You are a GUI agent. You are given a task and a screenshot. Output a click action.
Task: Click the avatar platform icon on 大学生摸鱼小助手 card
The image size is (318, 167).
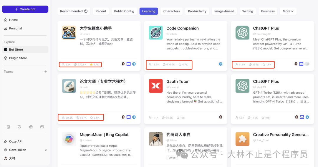tap(123, 64)
